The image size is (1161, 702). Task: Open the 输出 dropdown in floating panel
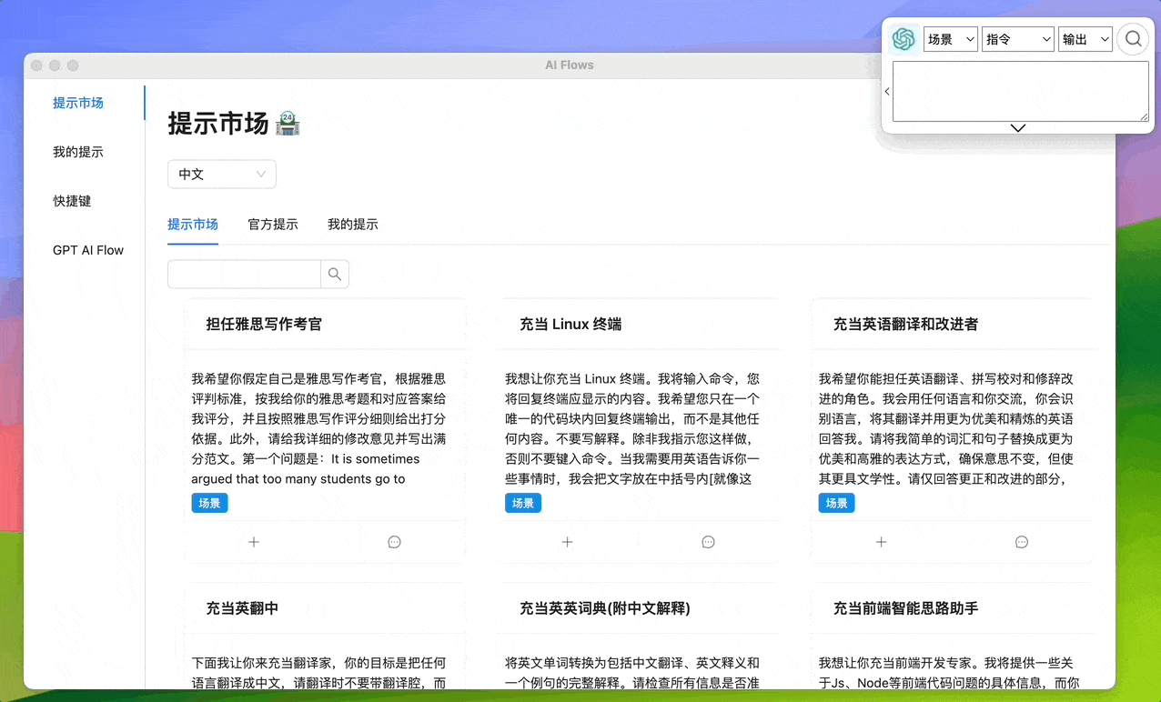coord(1085,39)
